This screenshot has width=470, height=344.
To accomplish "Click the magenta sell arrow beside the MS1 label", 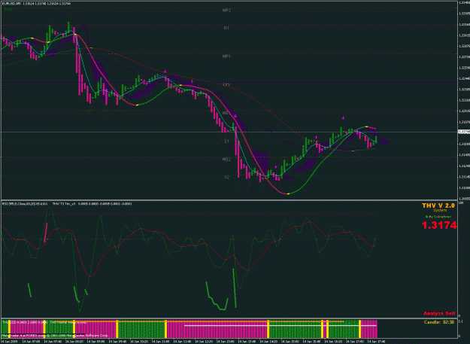I will point(235,116).
